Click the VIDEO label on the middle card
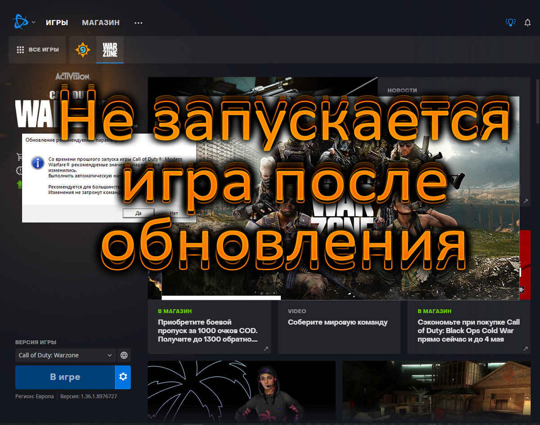This screenshot has width=540, height=425. pyautogui.click(x=297, y=311)
